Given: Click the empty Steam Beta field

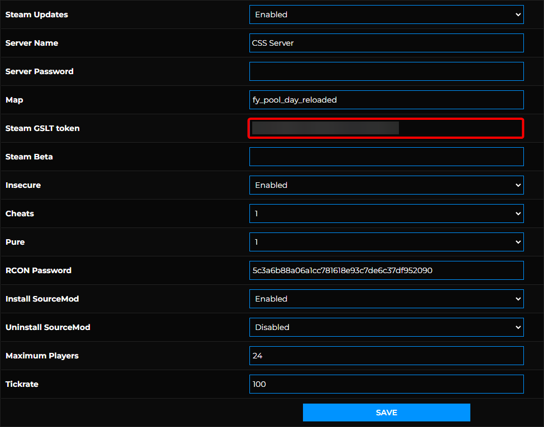Looking at the screenshot, I should pyautogui.click(x=386, y=157).
